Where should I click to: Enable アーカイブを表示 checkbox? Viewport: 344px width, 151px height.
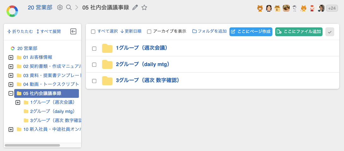[149, 31]
